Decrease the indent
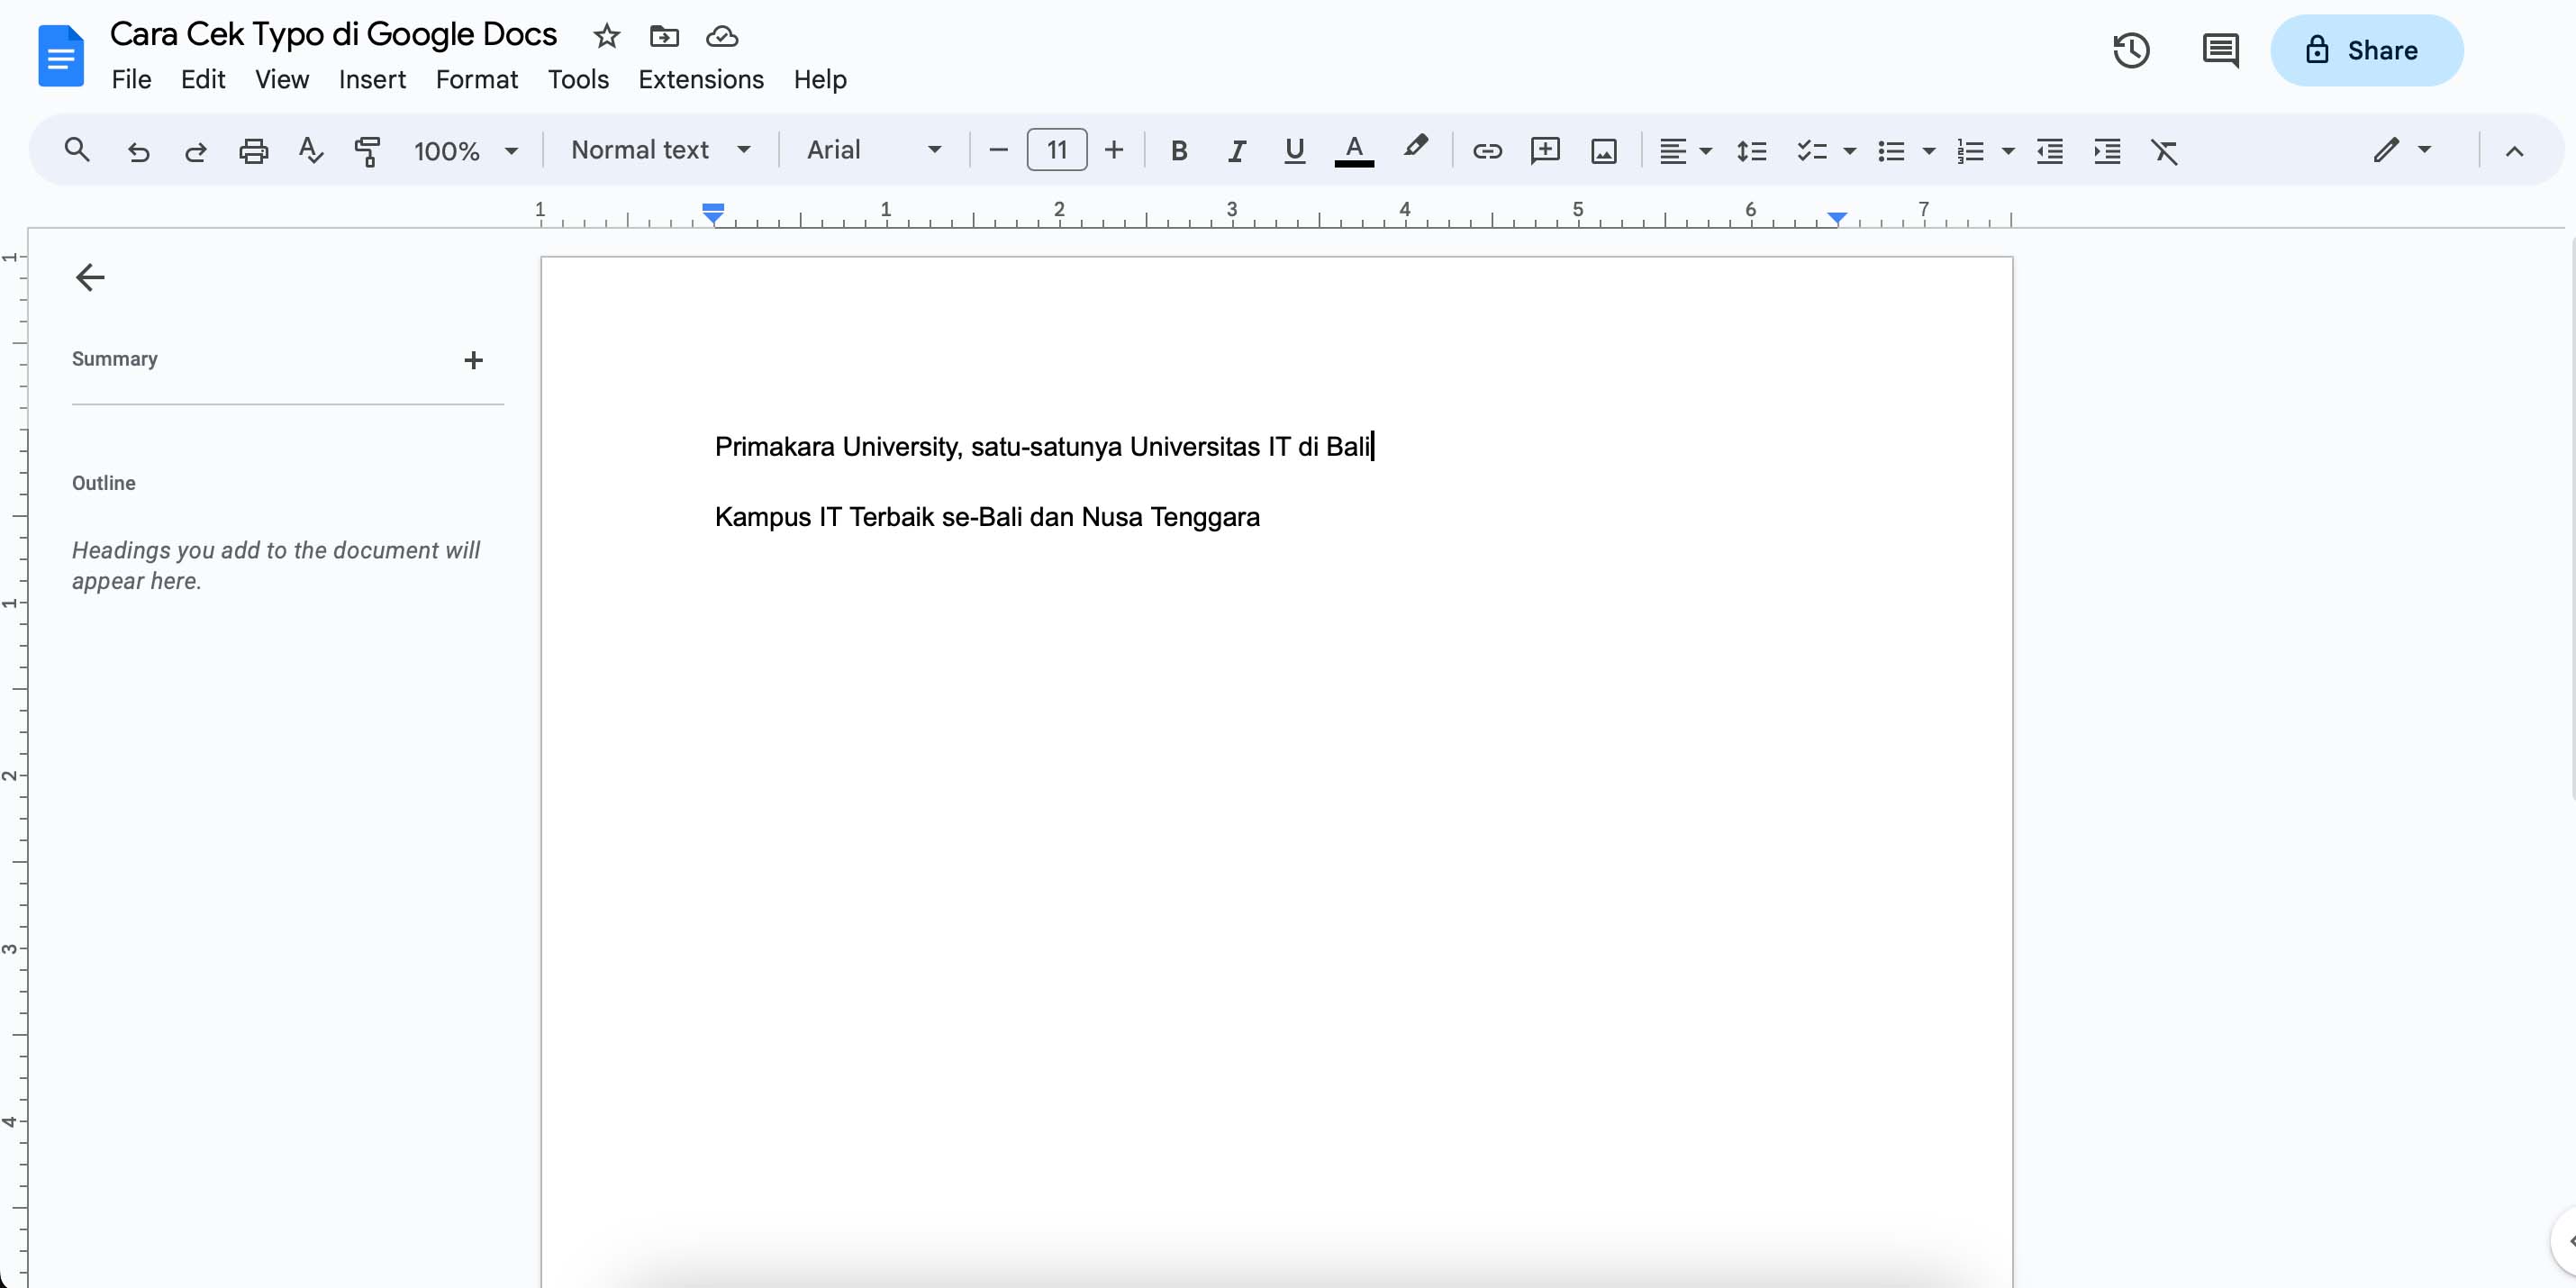 2050,151
